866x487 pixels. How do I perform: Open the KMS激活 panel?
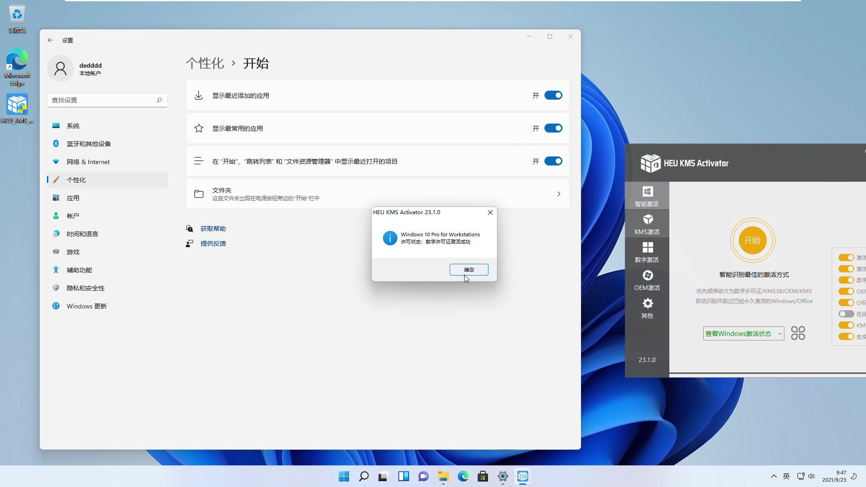coord(647,224)
